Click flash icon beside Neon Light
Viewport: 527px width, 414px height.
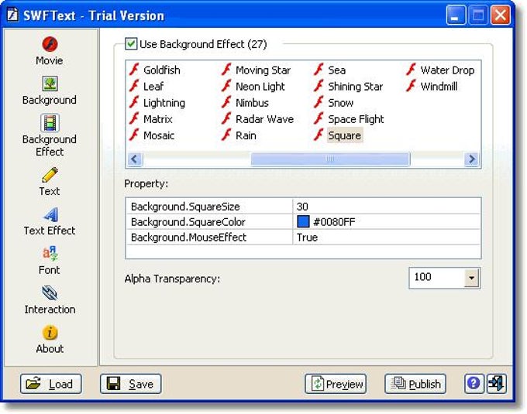click(226, 86)
